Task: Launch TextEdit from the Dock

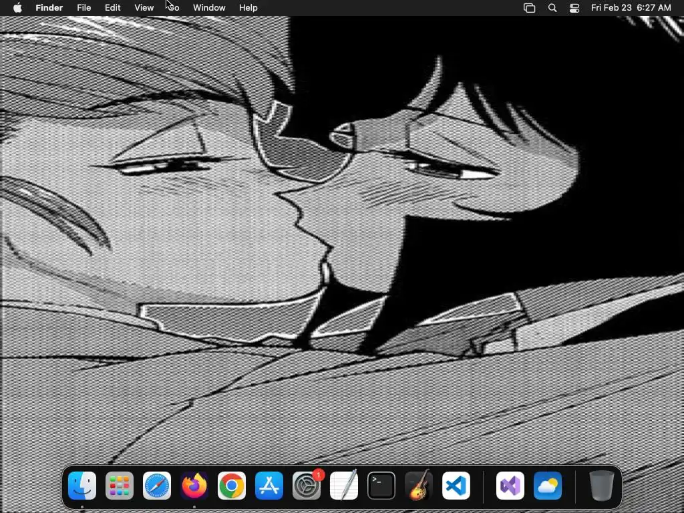Action: pos(344,486)
